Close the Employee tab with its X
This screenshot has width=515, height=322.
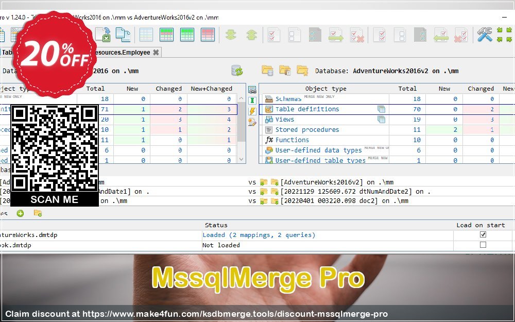click(157, 52)
